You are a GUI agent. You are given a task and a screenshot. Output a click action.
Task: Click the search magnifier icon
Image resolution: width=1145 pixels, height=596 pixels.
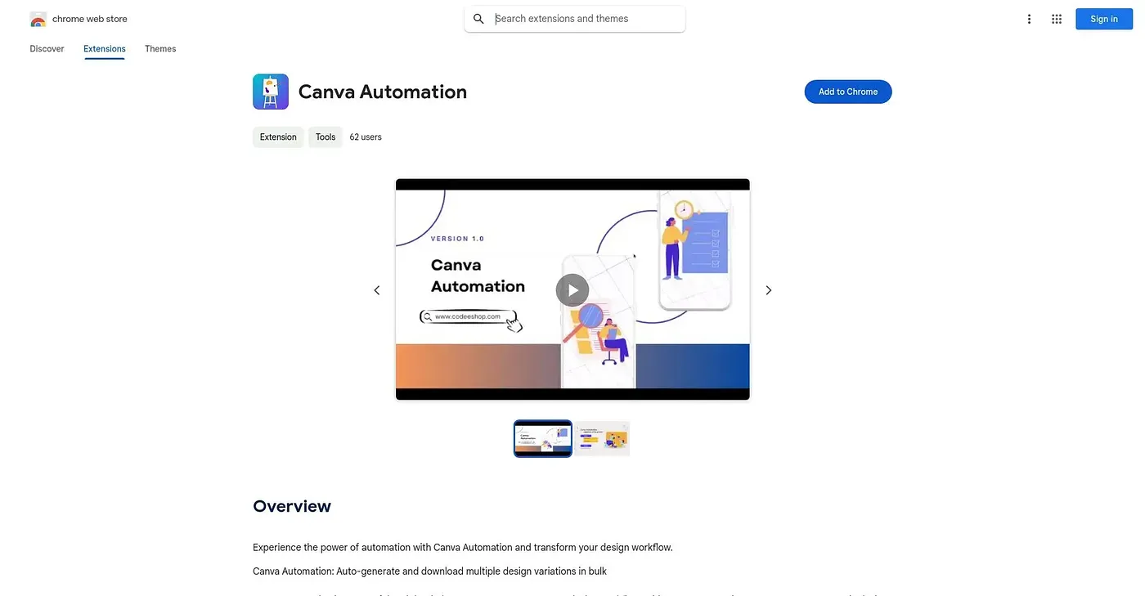(x=478, y=19)
